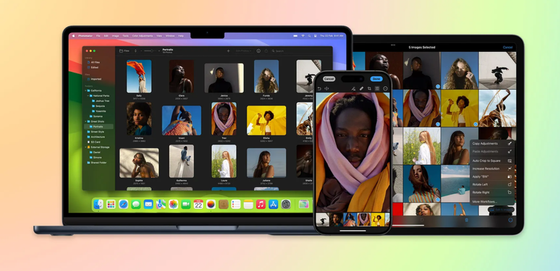Open Reminders from the Dock
Viewport: 560px width, 271px height.
pyautogui.click(x=236, y=204)
